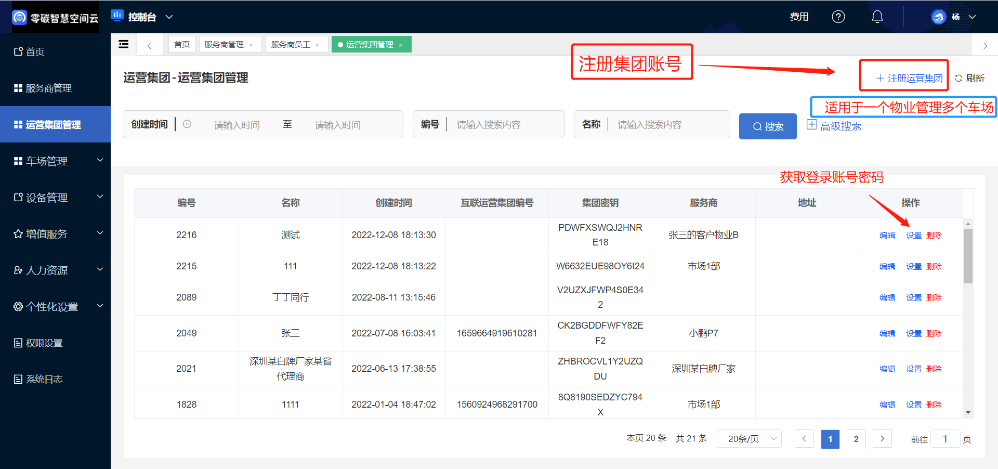Go to next page arrow
Image resolution: width=998 pixels, height=469 pixels.
tap(882, 439)
